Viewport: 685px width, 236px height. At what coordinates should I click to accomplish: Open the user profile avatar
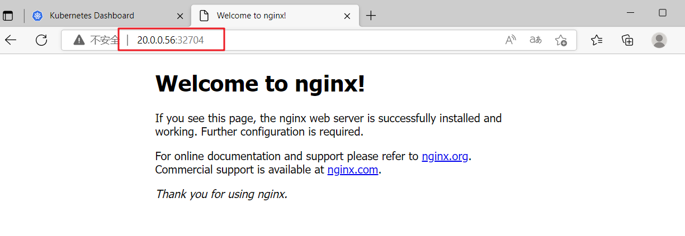tap(659, 40)
